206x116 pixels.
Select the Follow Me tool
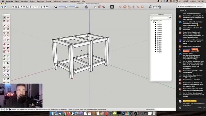[8, 48]
